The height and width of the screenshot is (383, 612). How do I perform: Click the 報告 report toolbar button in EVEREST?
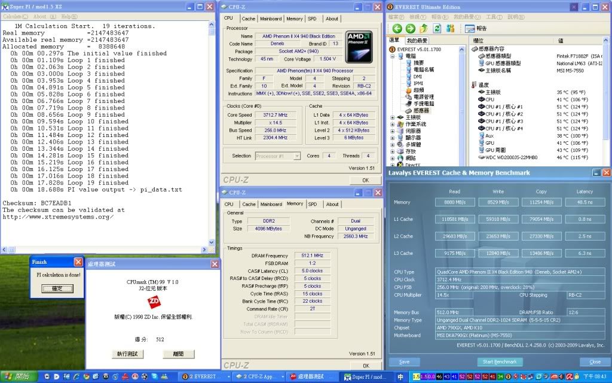pos(476,29)
